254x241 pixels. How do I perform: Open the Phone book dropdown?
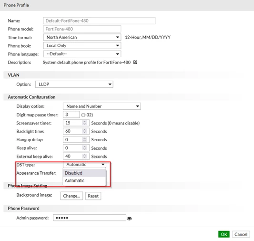(82, 45)
